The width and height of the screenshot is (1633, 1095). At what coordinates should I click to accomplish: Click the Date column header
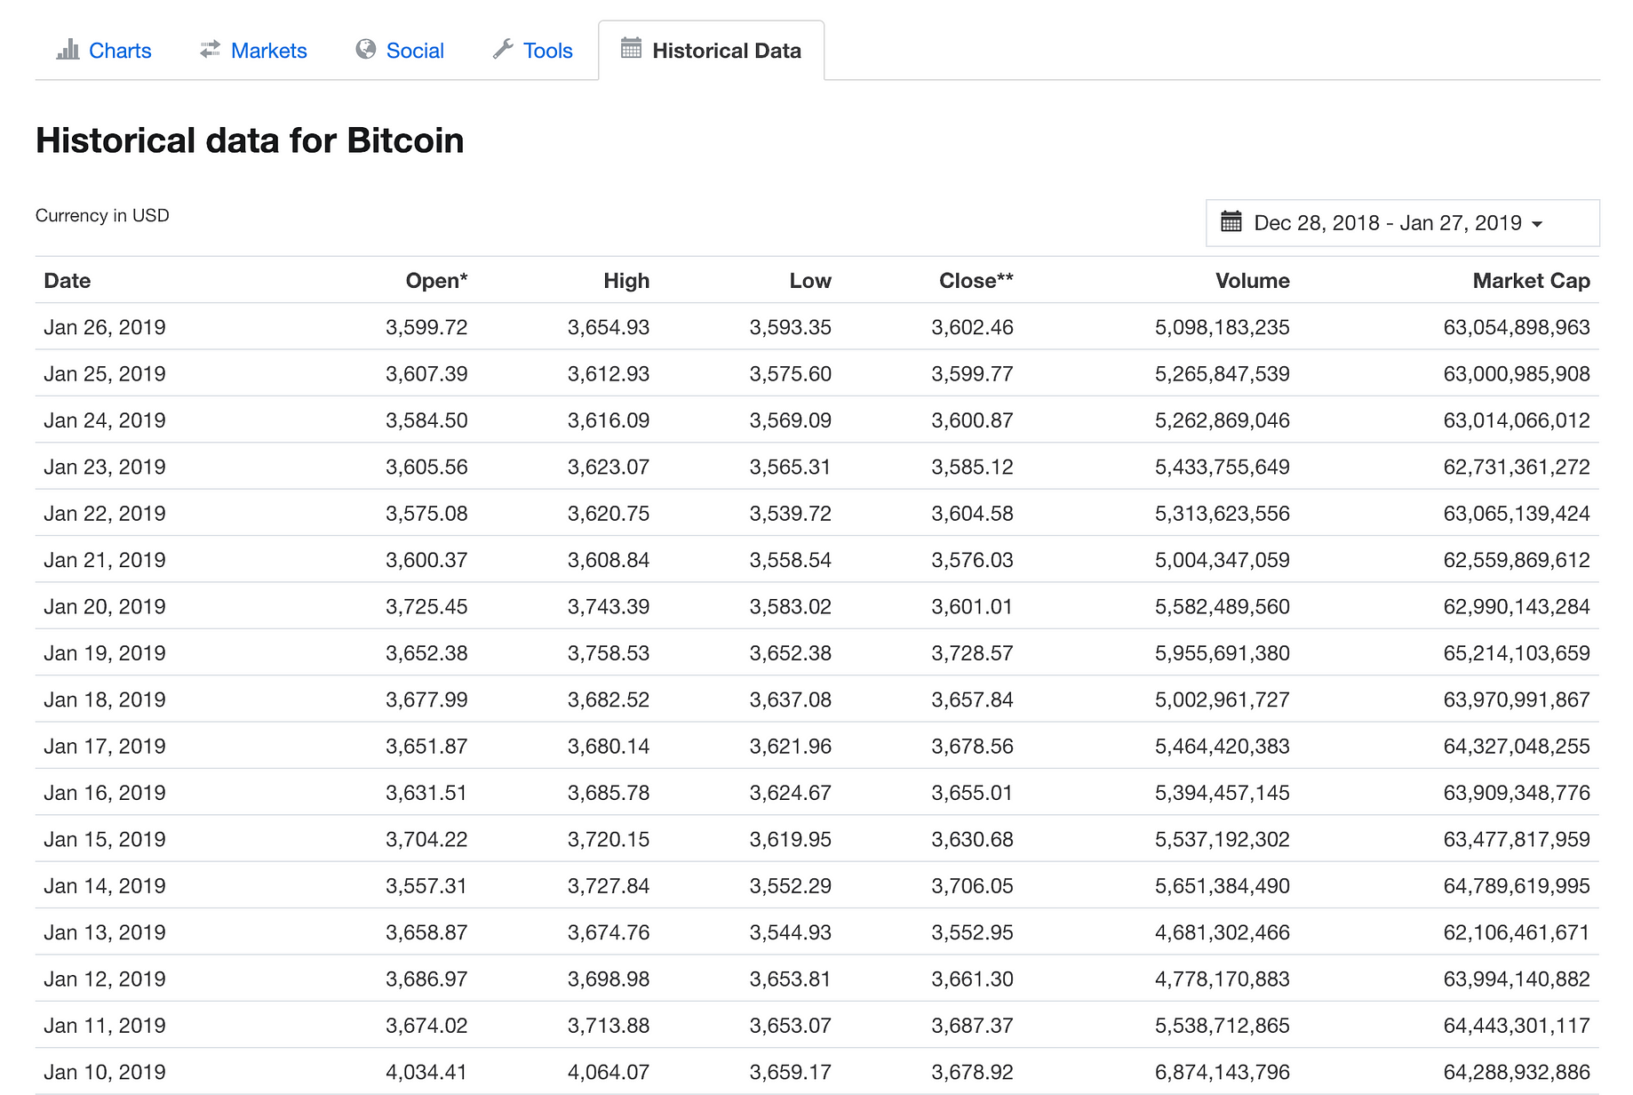[68, 281]
